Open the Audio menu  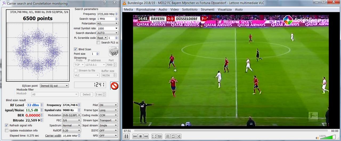[163, 9]
